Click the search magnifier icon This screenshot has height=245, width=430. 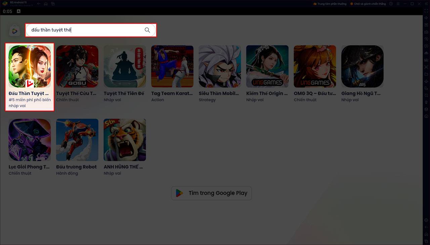(x=147, y=30)
